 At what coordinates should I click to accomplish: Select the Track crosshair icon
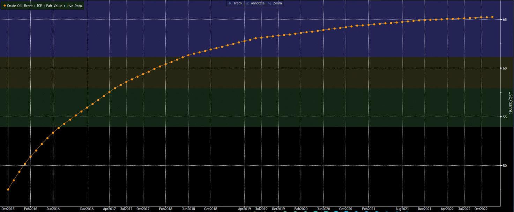(230, 3)
